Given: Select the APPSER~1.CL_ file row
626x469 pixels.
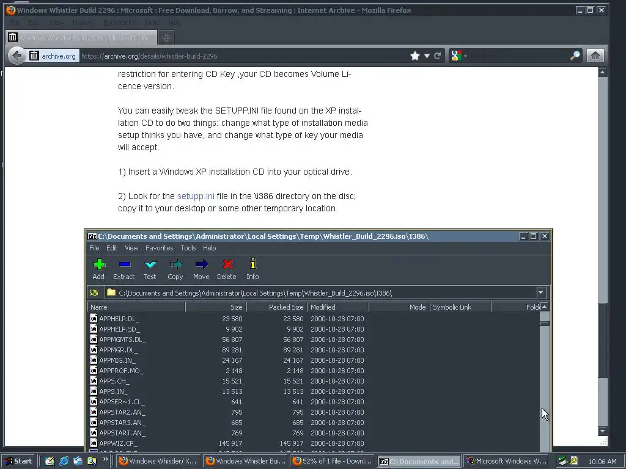Looking at the screenshot, I should 314,402.
